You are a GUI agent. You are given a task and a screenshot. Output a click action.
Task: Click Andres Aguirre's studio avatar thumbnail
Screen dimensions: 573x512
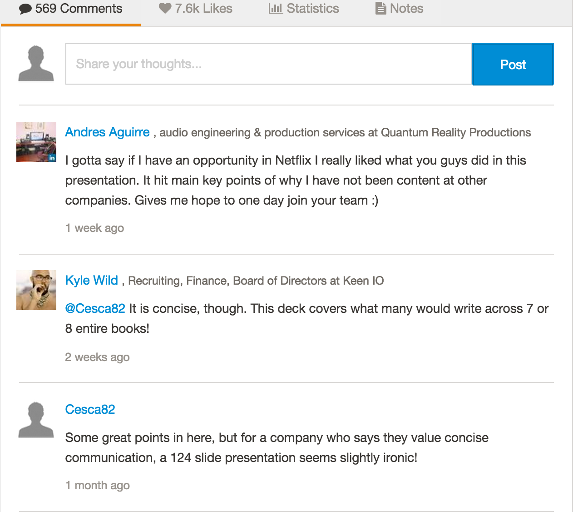tap(36, 142)
